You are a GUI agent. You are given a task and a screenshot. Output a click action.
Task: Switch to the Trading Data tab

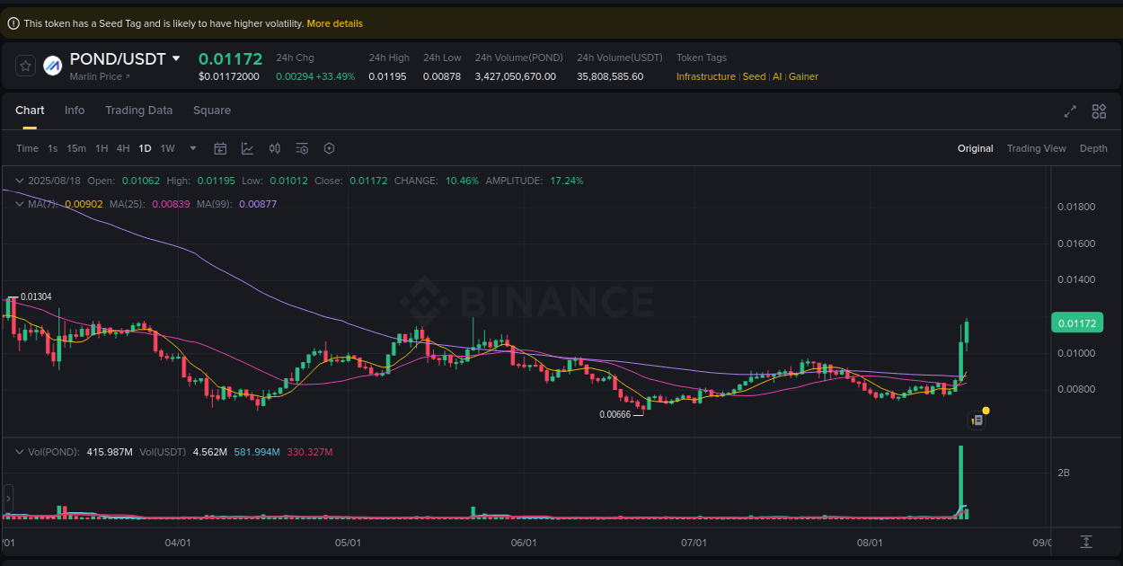138,110
